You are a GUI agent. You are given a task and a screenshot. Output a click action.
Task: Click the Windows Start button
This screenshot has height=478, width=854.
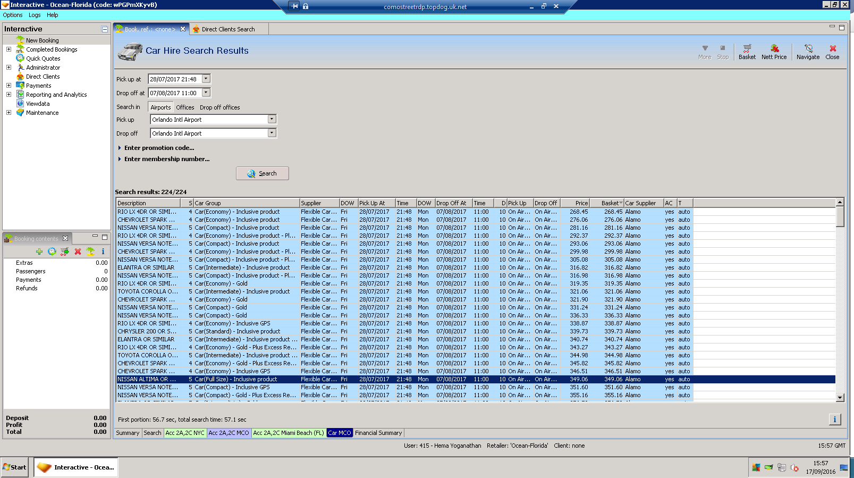(15, 467)
